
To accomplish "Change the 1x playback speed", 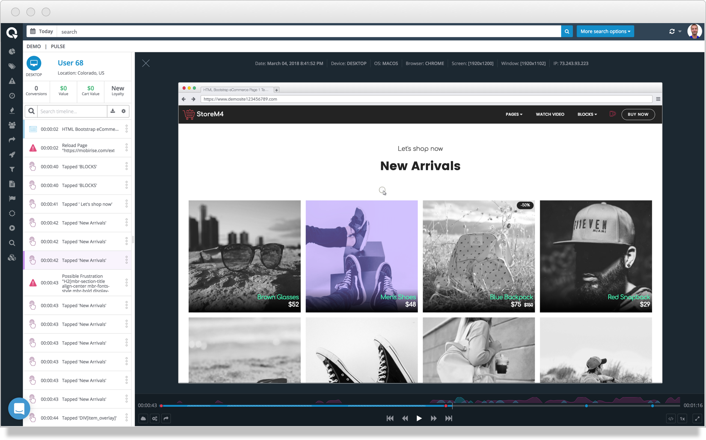I will [x=683, y=418].
